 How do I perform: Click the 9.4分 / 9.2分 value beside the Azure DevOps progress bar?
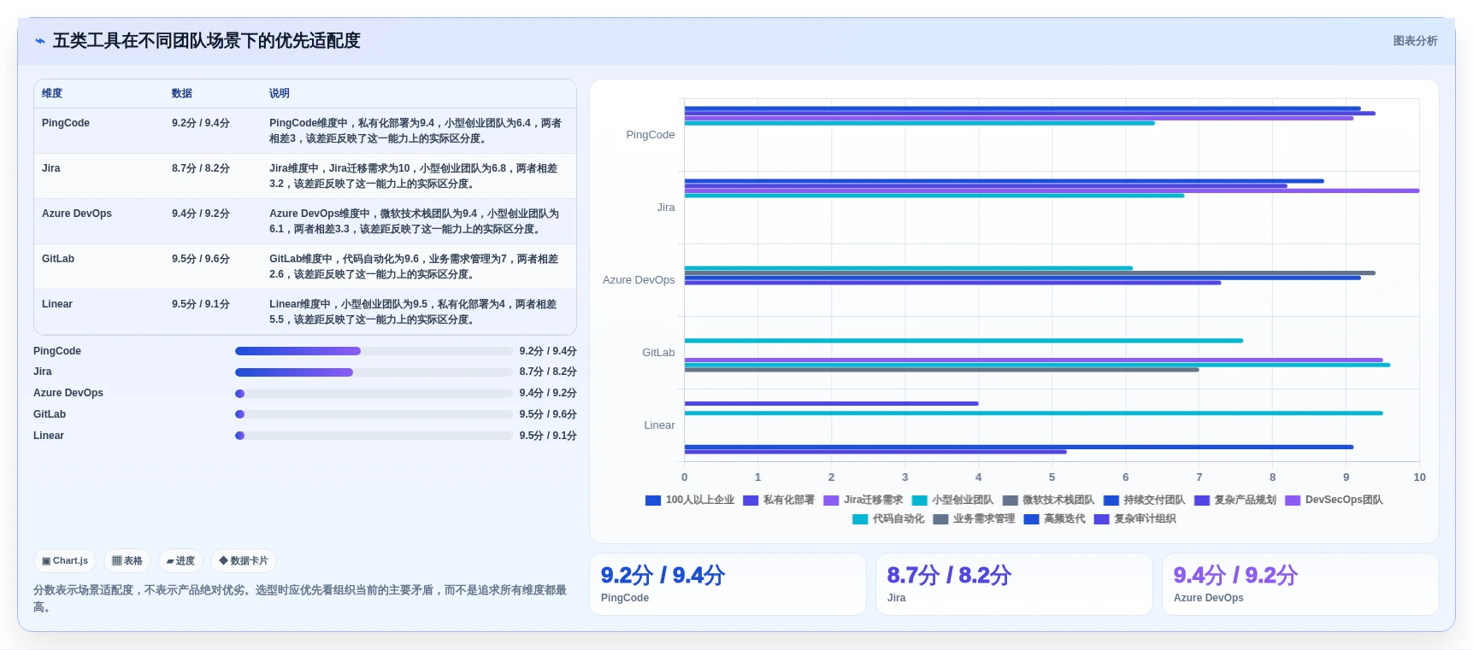pos(548,394)
